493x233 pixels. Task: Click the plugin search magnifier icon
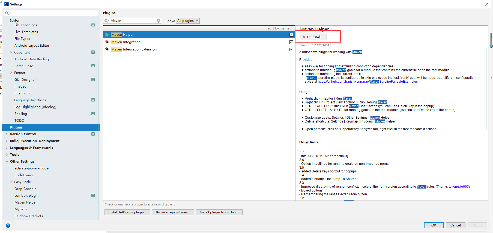coord(107,21)
